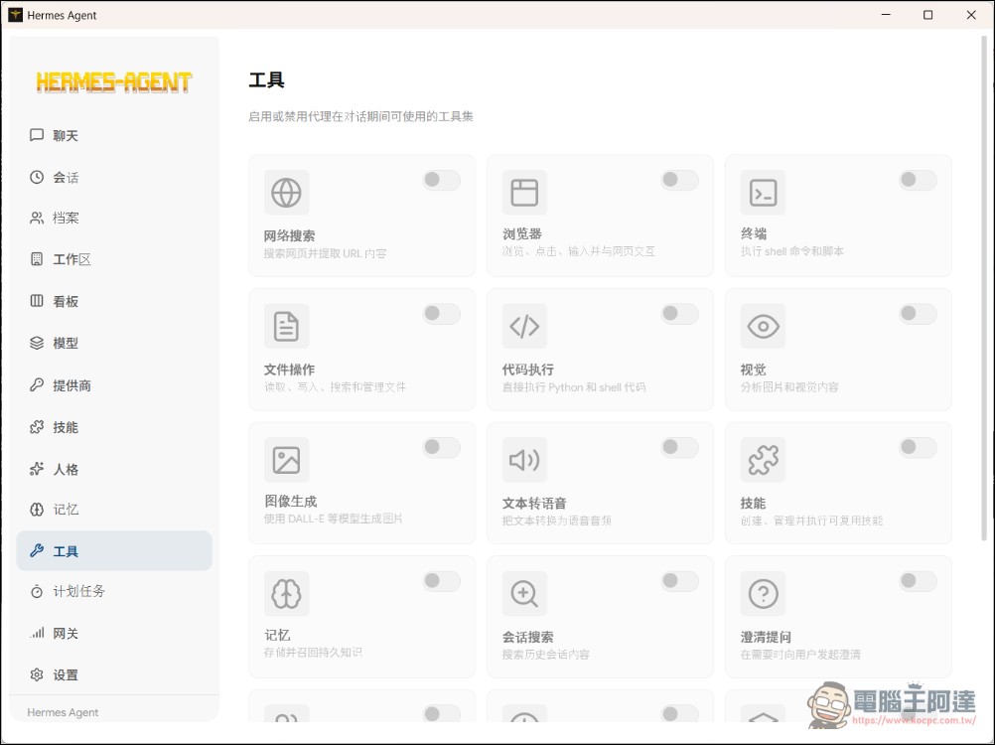Click the chat bubble icon next to 聊天
Image resolution: width=995 pixels, height=745 pixels.
pyautogui.click(x=37, y=135)
